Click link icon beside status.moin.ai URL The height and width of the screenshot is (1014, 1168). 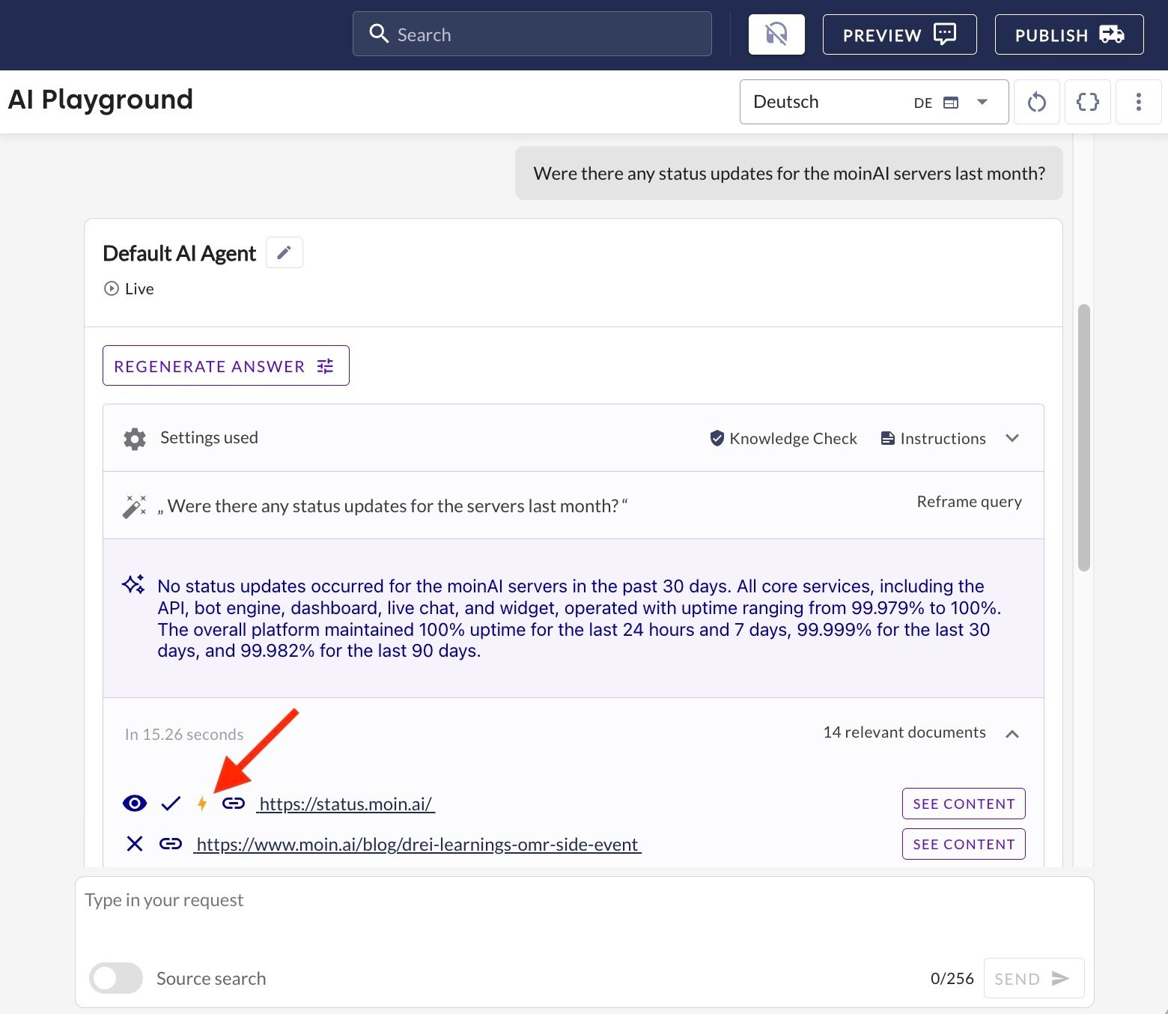pos(234,804)
